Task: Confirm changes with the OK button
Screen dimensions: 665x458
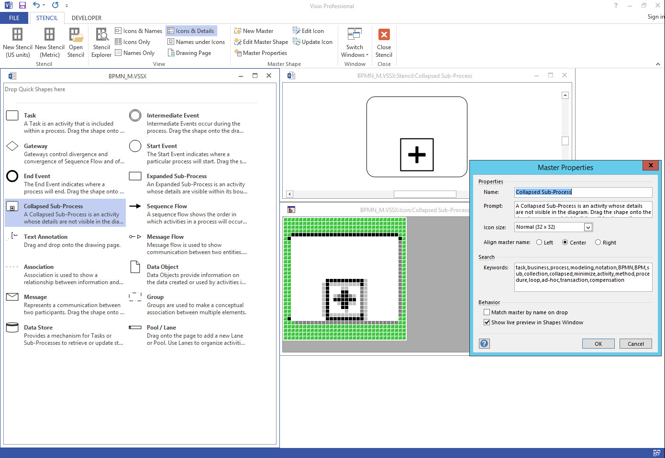Action: (x=598, y=343)
